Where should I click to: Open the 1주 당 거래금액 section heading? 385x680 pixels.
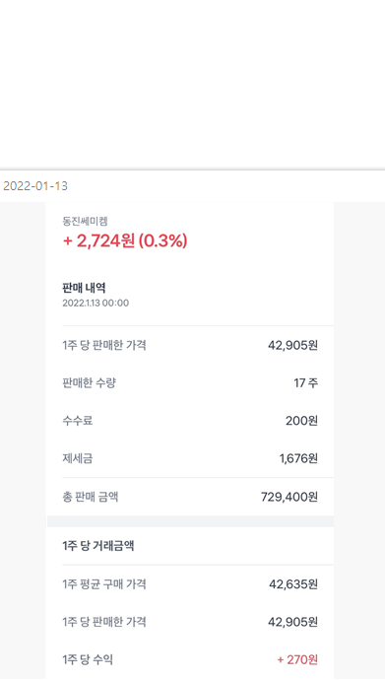(98, 546)
